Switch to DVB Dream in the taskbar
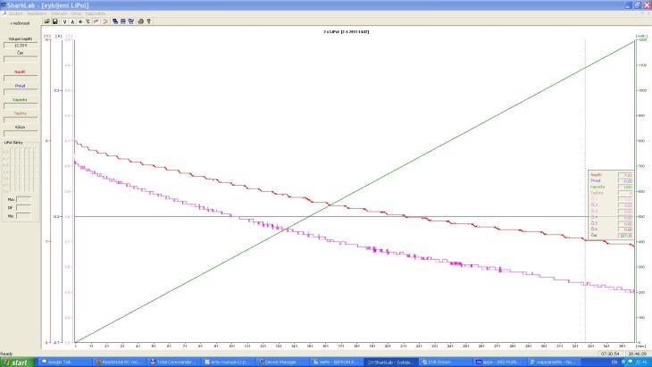The height and width of the screenshot is (367, 652). 445,362
